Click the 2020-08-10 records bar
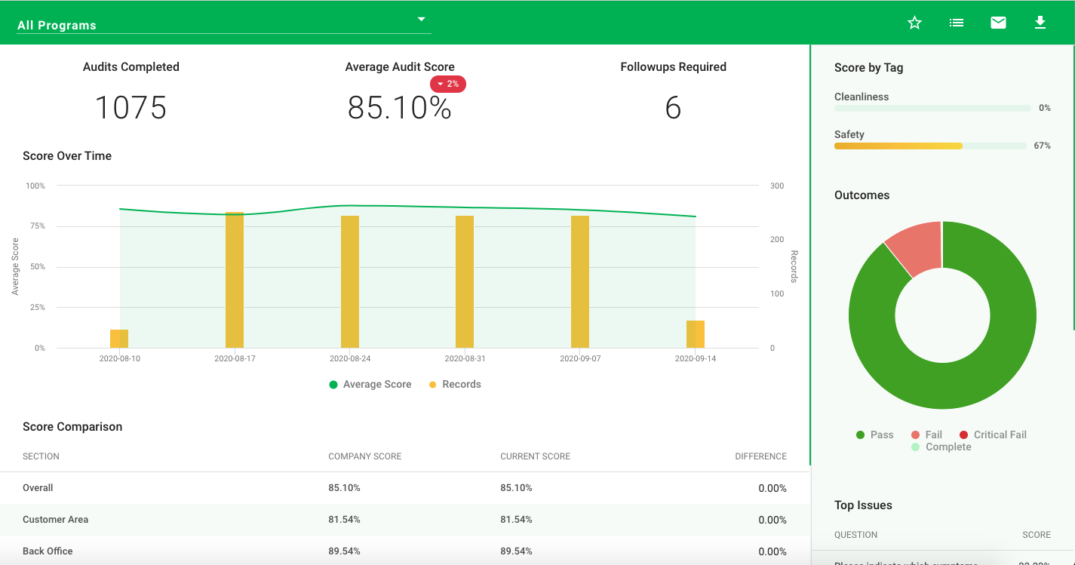 coord(119,339)
